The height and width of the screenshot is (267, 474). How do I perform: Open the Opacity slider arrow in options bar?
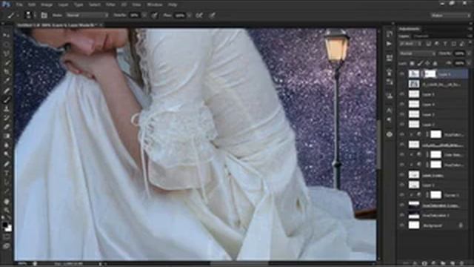144,15
